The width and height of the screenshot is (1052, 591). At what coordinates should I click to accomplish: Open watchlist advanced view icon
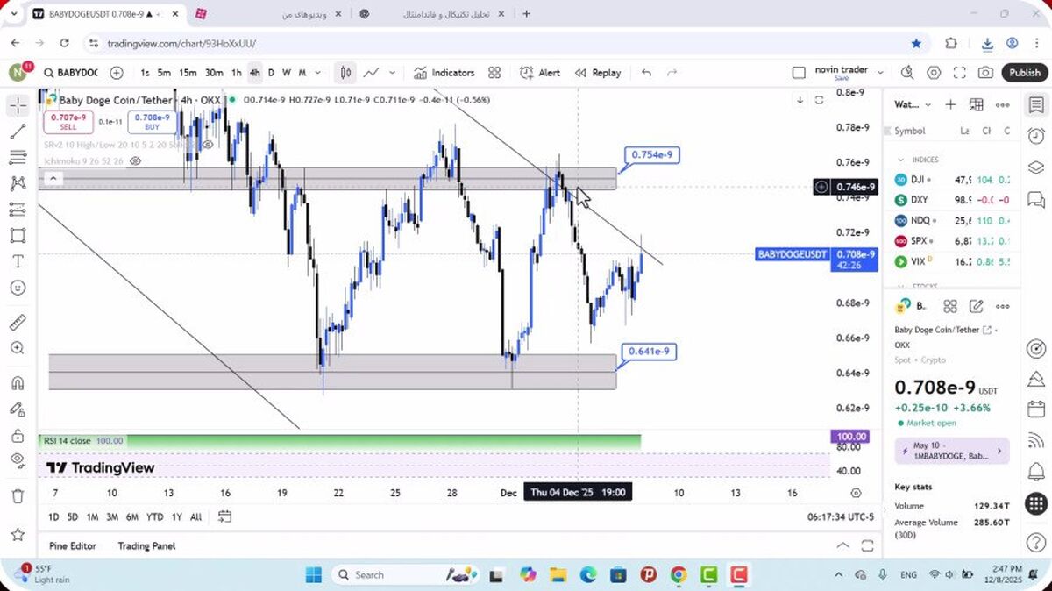(x=977, y=104)
